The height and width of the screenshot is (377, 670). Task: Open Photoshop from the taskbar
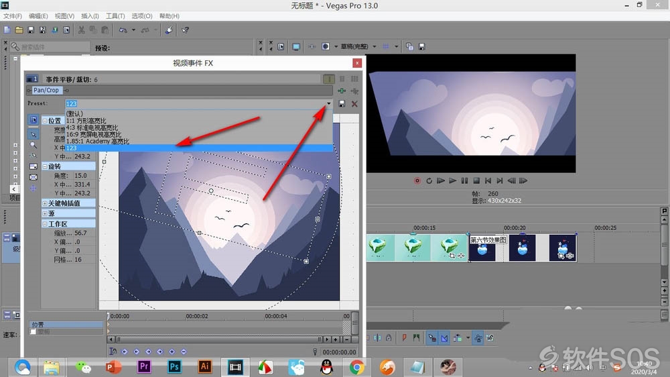tap(174, 367)
